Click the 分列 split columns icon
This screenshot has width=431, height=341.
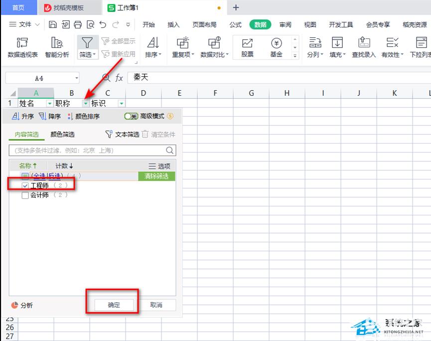[x=315, y=43]
